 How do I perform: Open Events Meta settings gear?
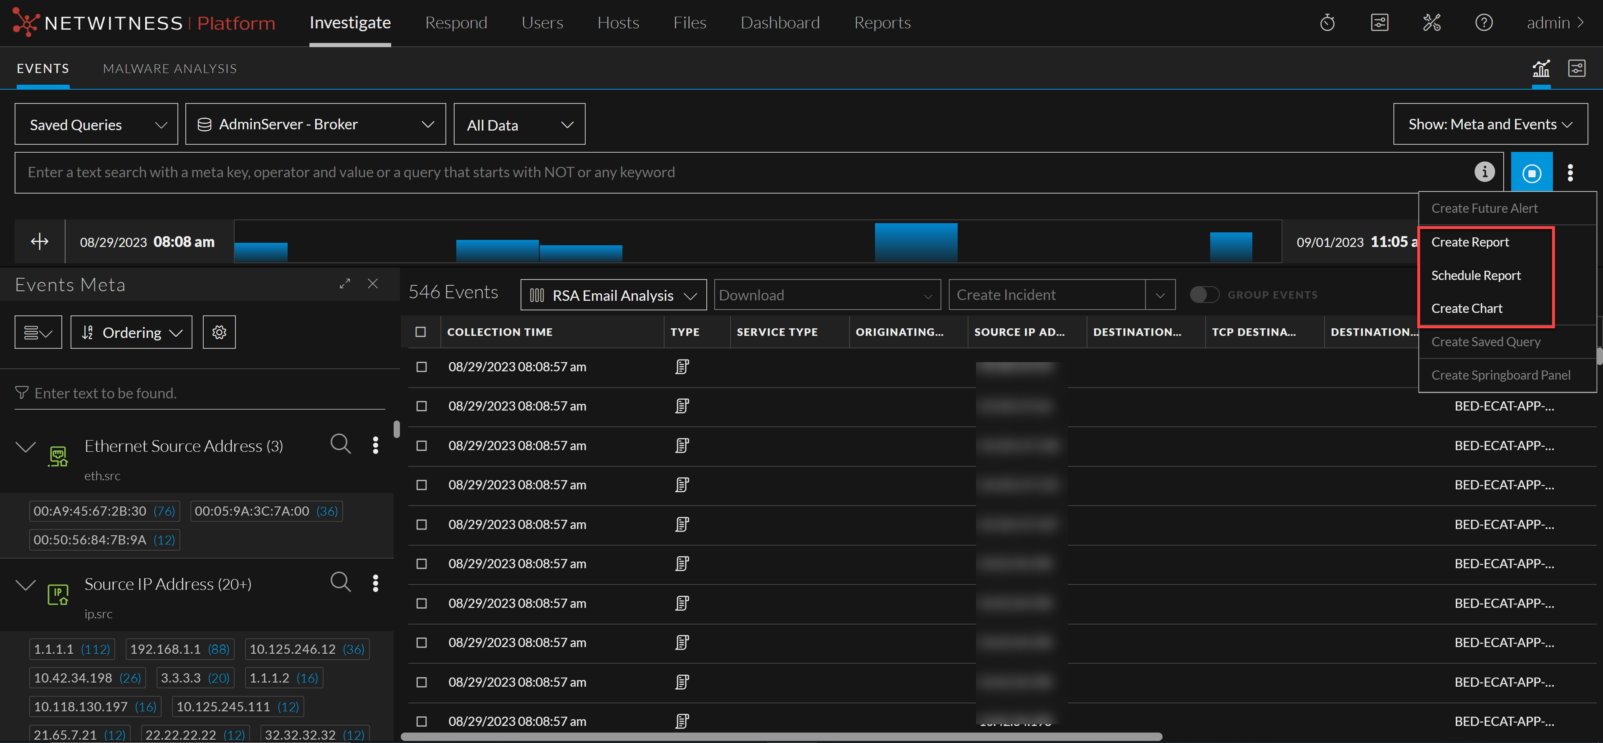219,332
